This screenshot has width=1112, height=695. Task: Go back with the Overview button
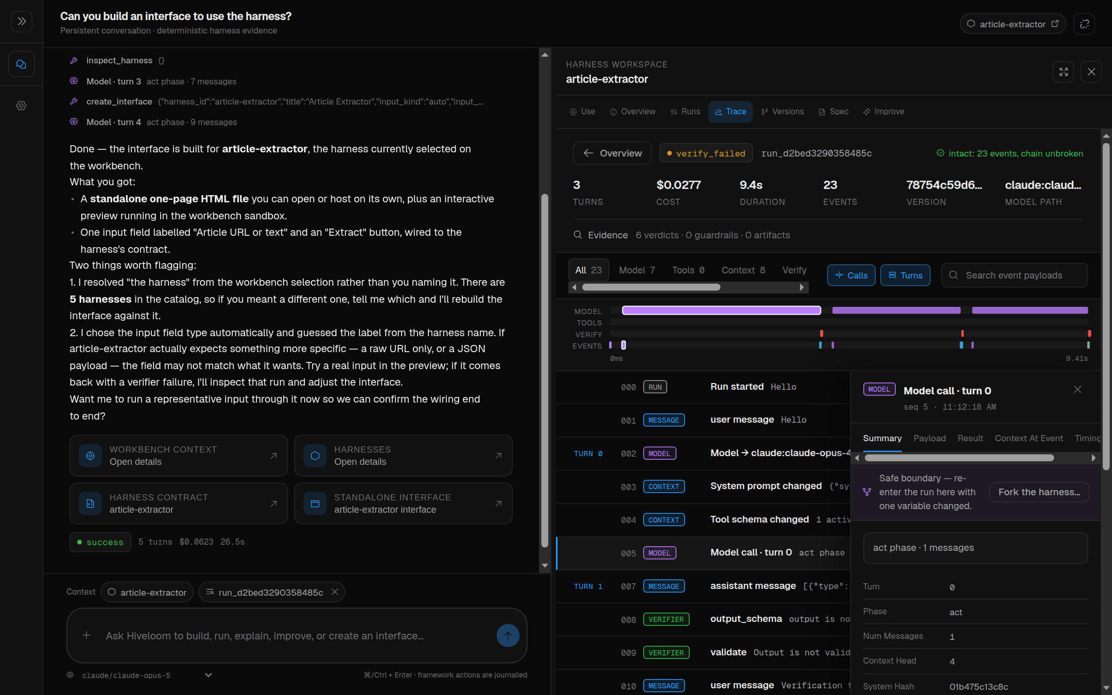[612, 153]
